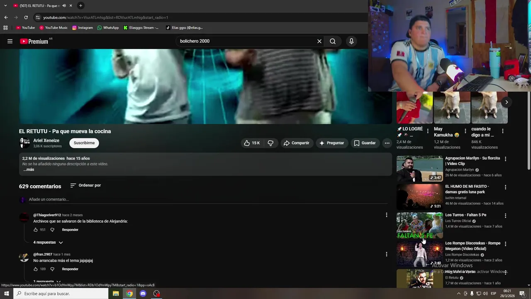Dislike the comment by @fran.2907
This screenshot has width=531, height=299.
coord(52,269)
